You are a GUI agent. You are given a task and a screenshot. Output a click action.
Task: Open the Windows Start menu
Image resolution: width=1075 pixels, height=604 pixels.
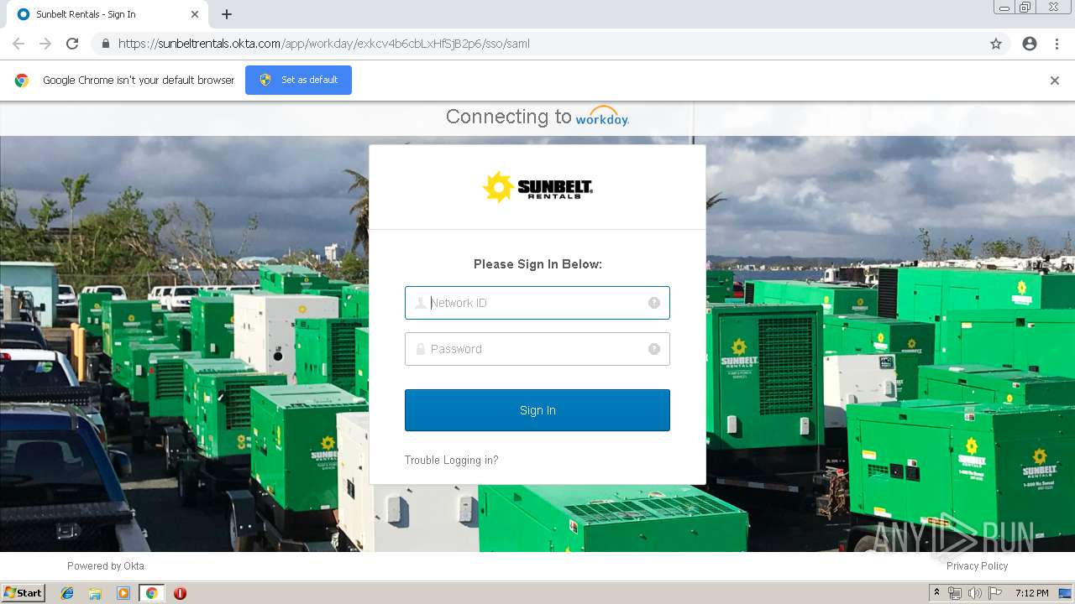tap(24, 593)
